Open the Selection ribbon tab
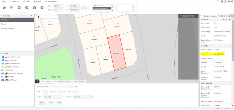The image size is (234, 110). (14, 1)
